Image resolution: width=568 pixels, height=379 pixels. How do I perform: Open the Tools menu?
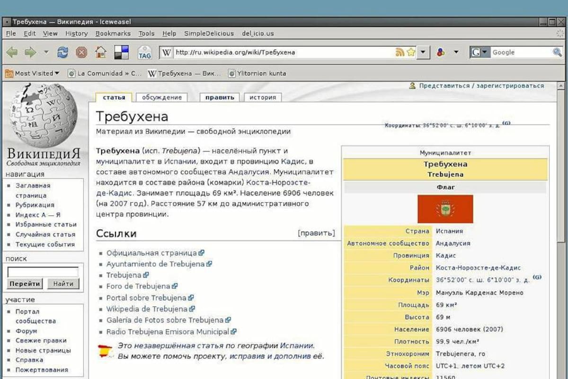tap(147, 33)
